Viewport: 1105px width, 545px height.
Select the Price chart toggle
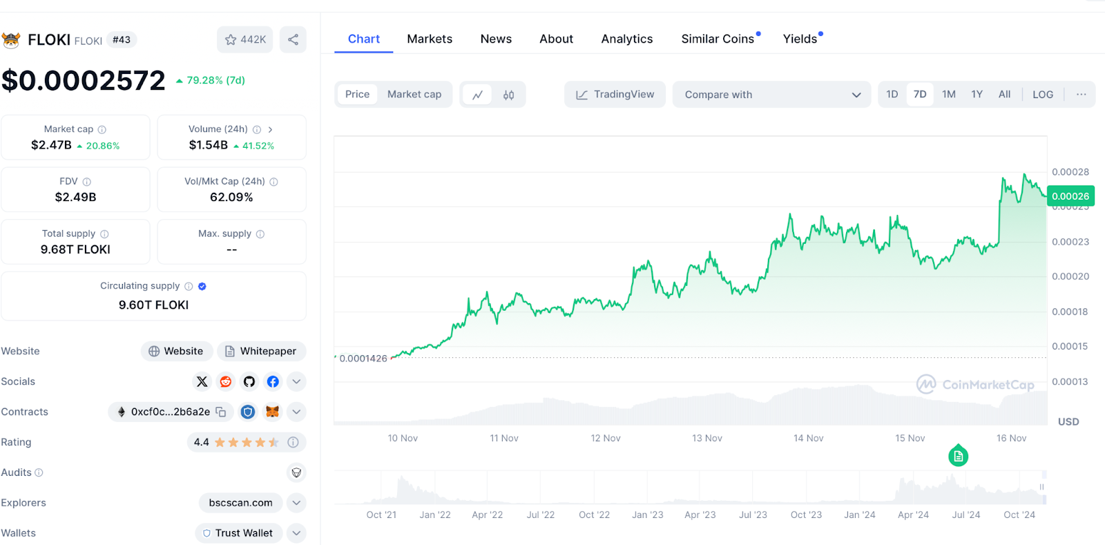357,94
